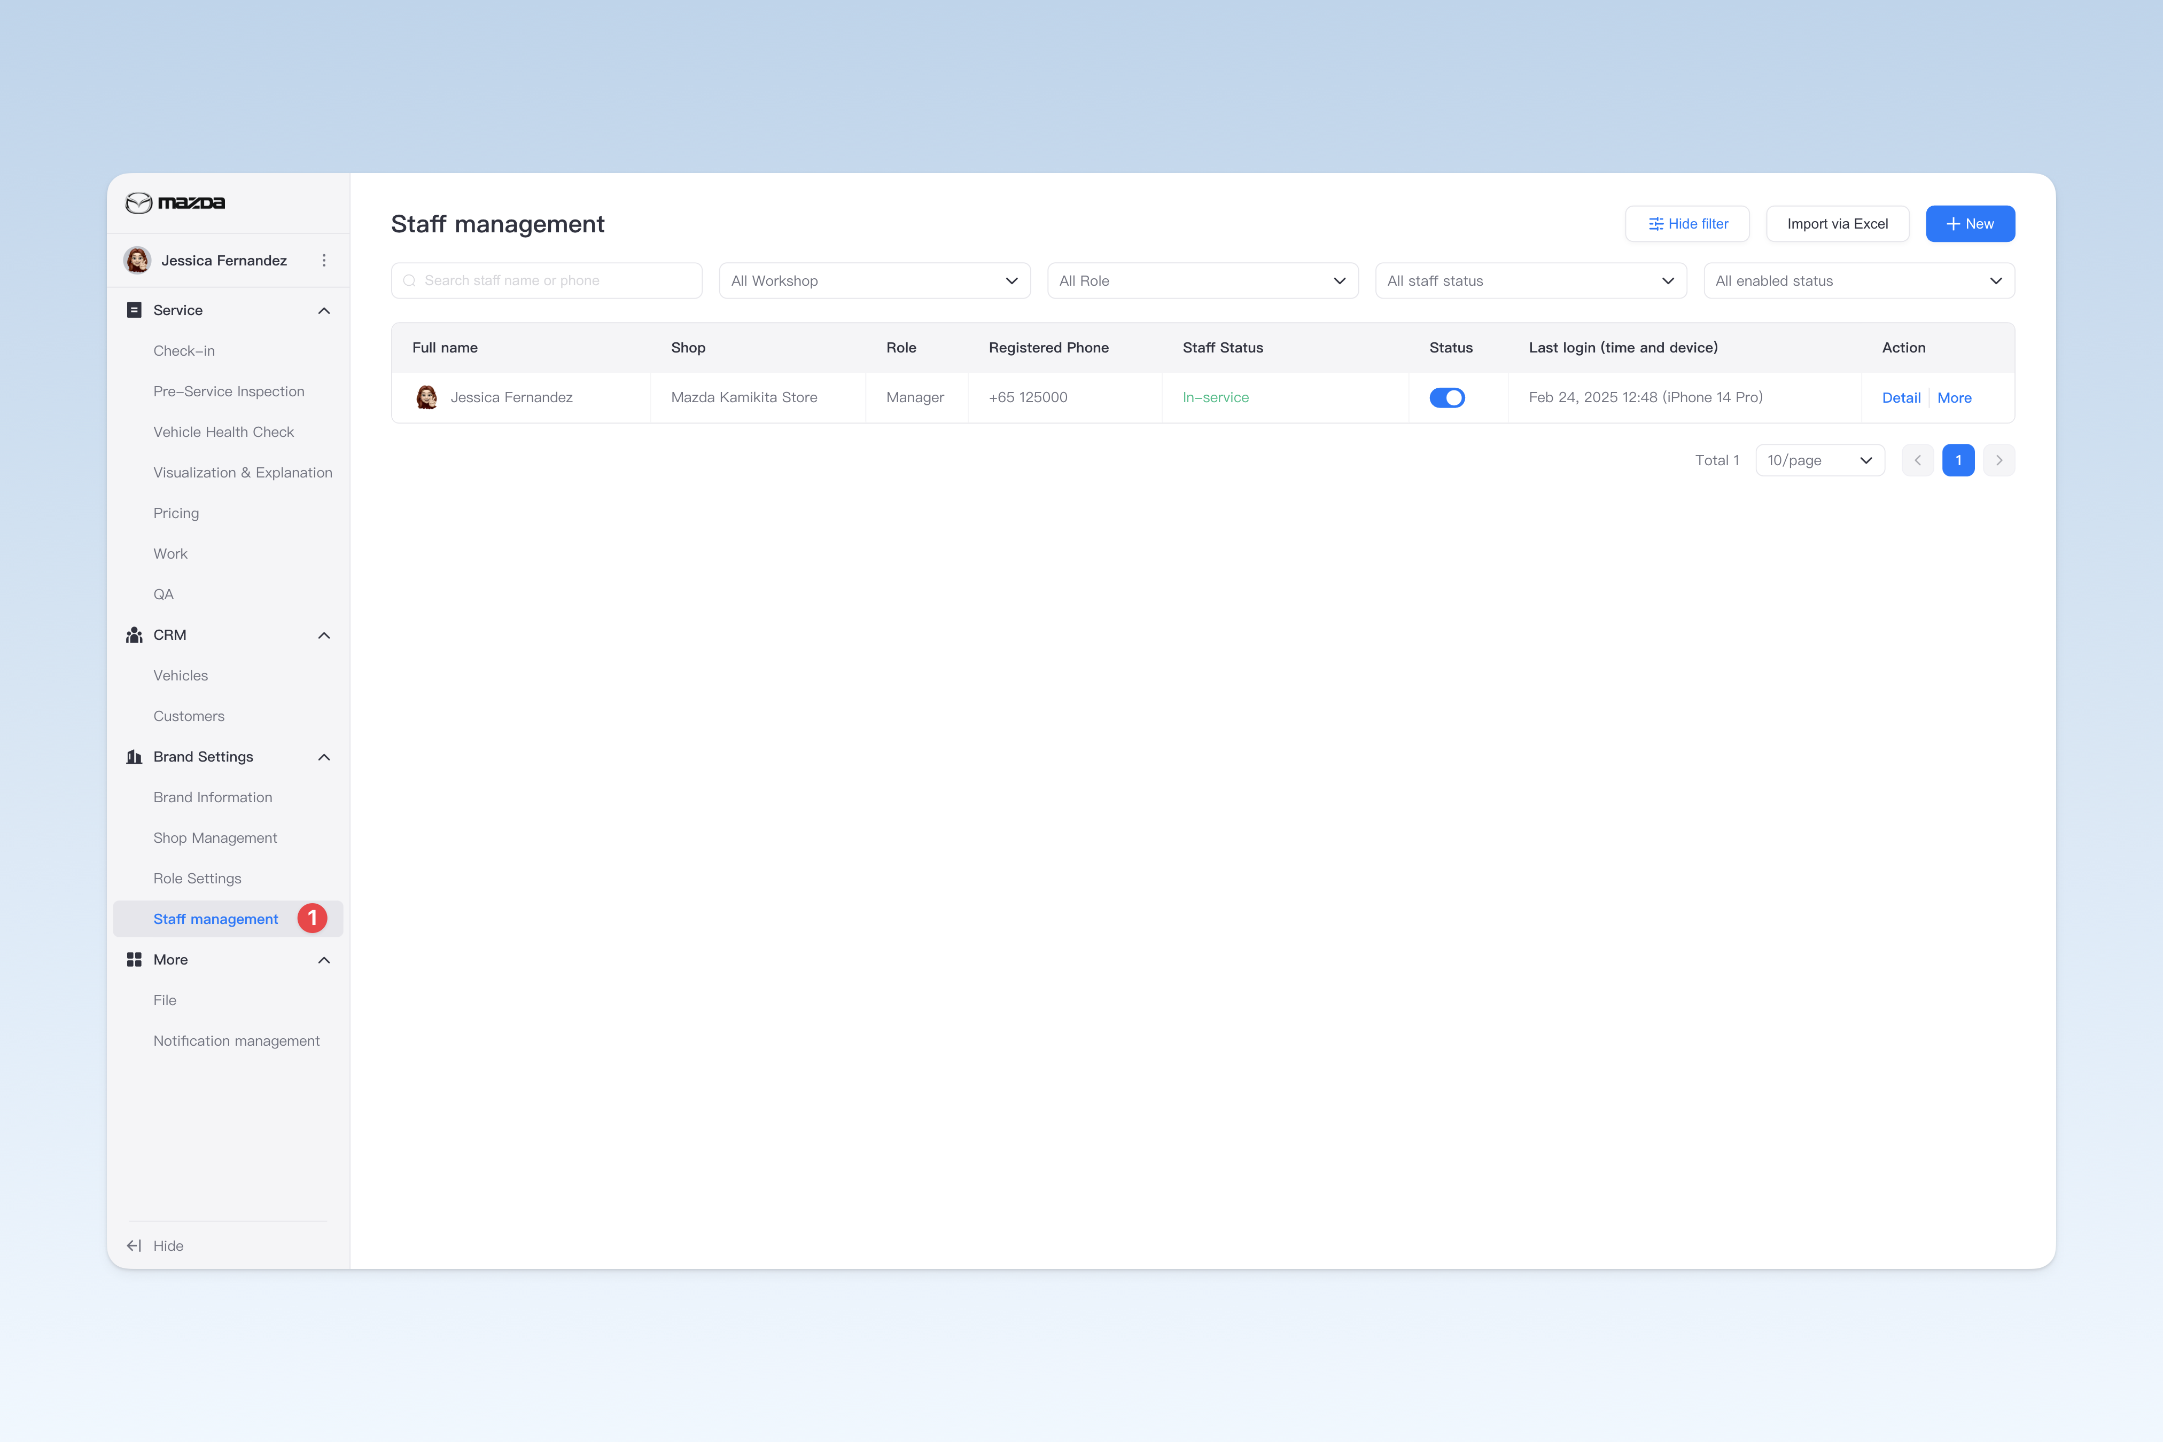Image resolution: width=2163 pixels, height=1442 pixels.
Task: Click Jessica Fernandez's sidebar profile avatar
Action: [x=138, y=260]
